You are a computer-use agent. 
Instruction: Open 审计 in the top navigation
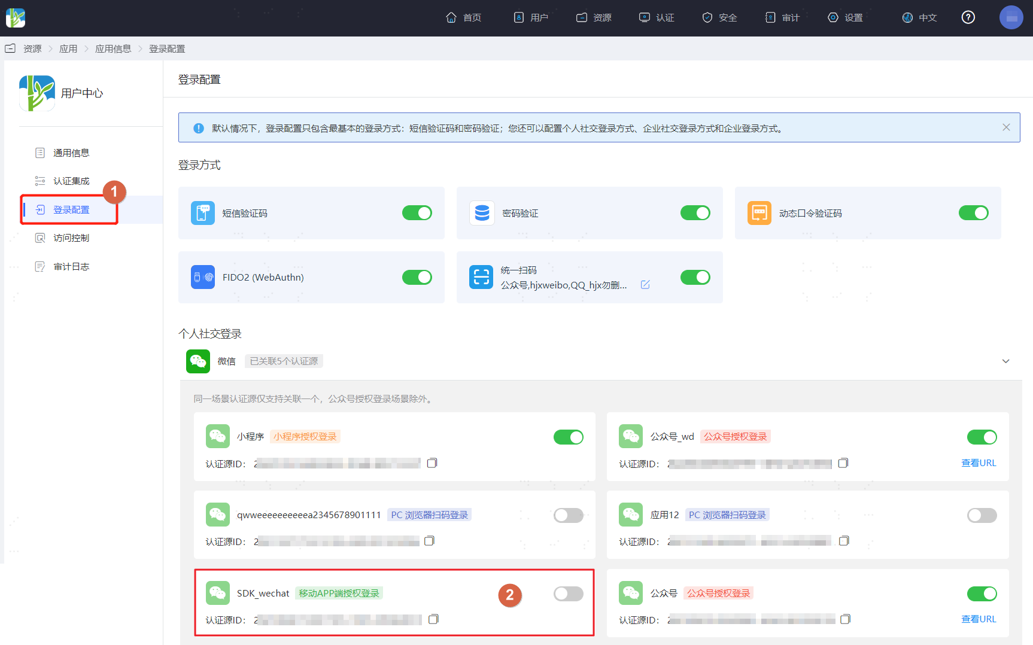pyautogui.click(x=782, y=18)
